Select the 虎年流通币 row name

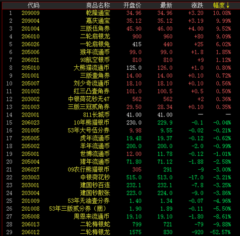pyautogui.click(x=95, y=138)
